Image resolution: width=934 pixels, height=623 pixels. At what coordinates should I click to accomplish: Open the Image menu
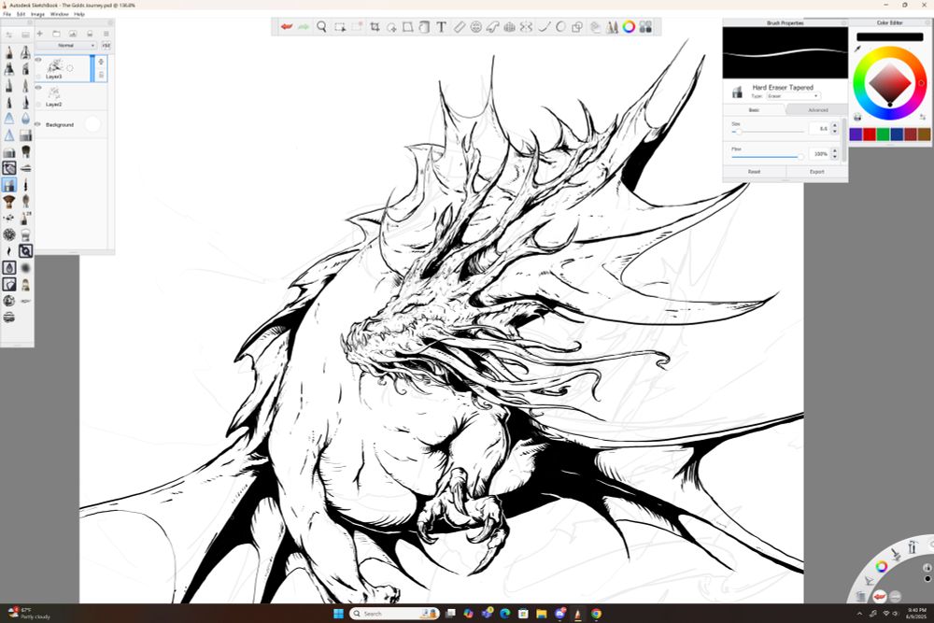pyautogui.click(x=37, y=14)
